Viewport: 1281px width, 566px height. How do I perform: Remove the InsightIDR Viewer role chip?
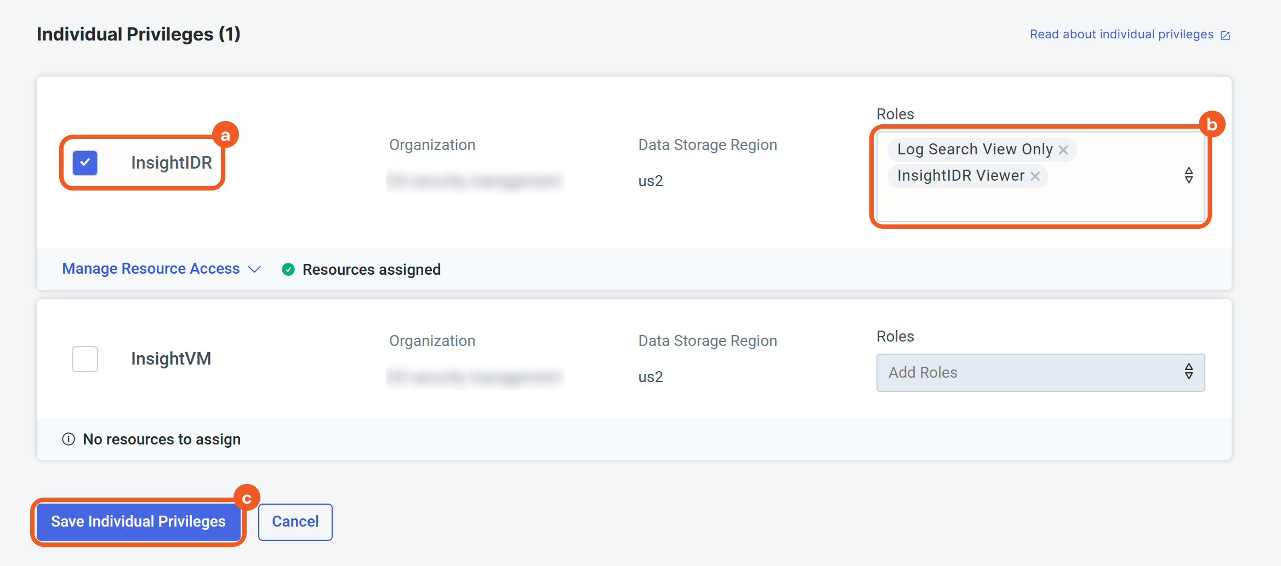pyautogui.click(x=1034, y=176)
